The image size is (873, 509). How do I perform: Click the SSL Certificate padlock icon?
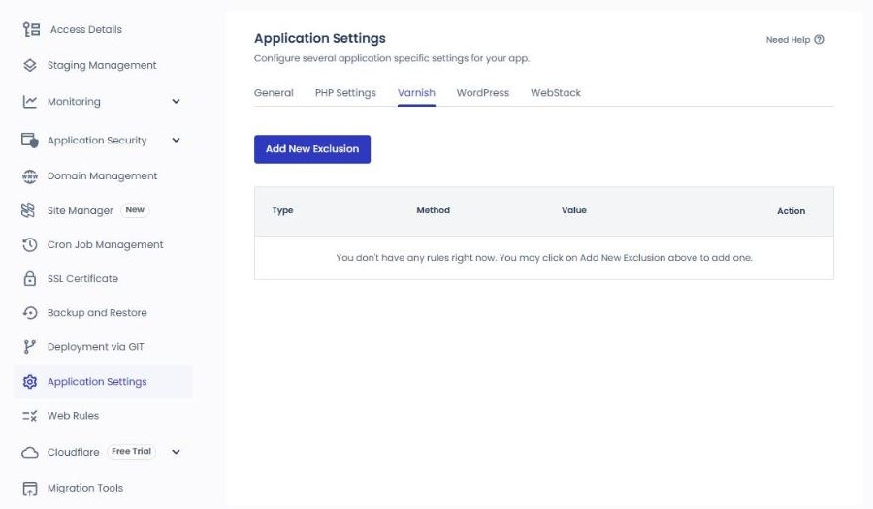click(x=30, y=278)
